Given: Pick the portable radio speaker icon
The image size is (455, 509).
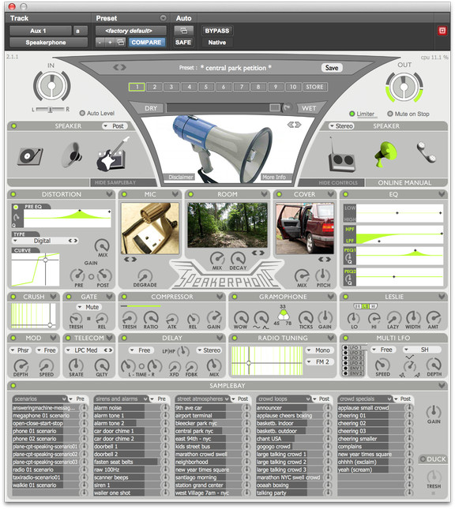Looking at the screenshot, I should tap(341, 155).
